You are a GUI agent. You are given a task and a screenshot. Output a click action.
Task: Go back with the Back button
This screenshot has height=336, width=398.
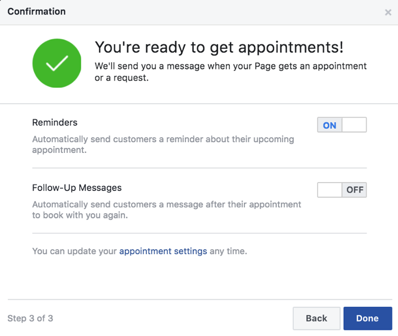point(316,318)
